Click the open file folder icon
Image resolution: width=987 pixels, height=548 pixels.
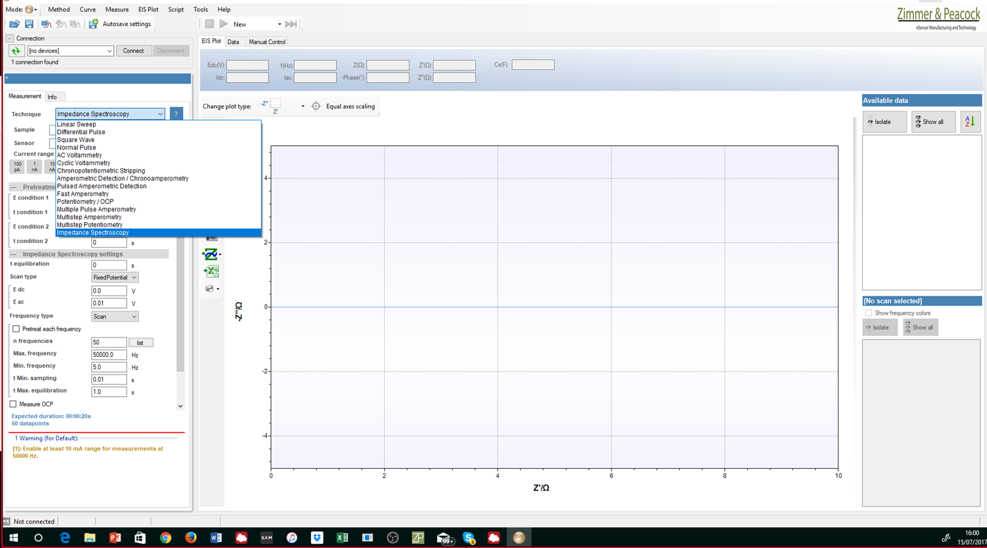[15, 24]
